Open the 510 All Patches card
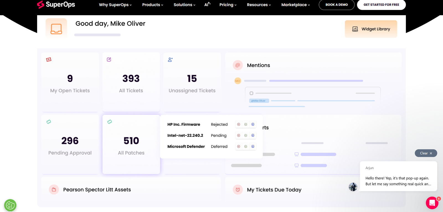 131,144
